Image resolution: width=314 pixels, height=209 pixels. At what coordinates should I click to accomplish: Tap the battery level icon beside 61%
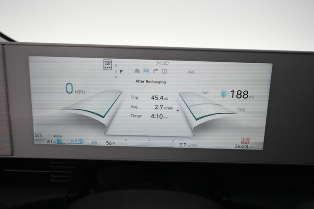coord(61,141)
